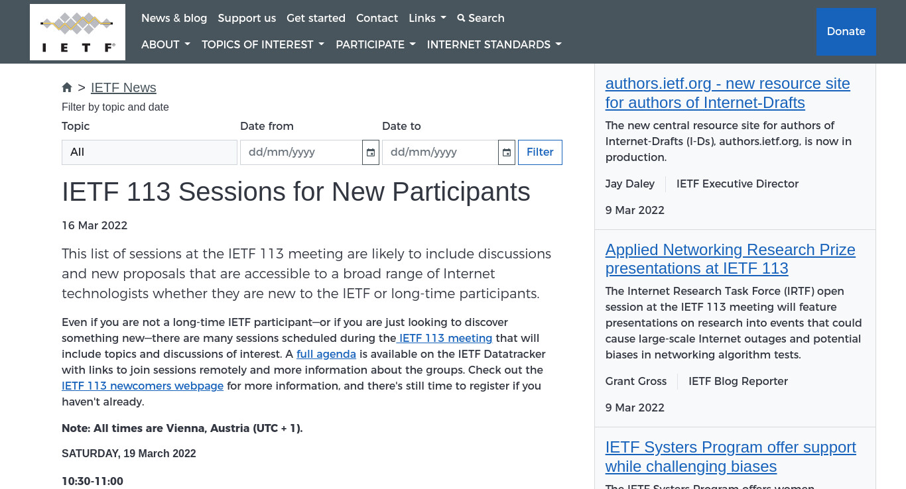Follow the IETF 113 meeting link
906x489 pixels.
(x=444, y=338)
